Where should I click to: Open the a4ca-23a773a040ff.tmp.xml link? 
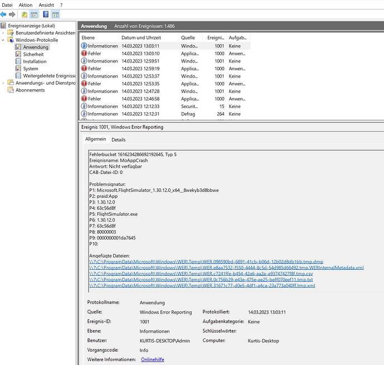(202, 285)
